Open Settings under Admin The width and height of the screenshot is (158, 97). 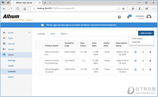click(12, 60)
